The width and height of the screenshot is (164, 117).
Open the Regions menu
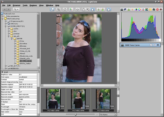33,5
